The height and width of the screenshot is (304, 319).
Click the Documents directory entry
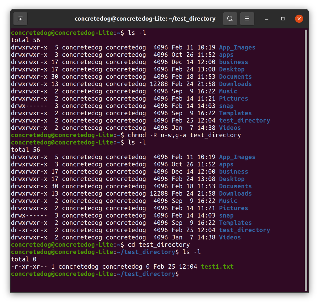coord(235,77)
